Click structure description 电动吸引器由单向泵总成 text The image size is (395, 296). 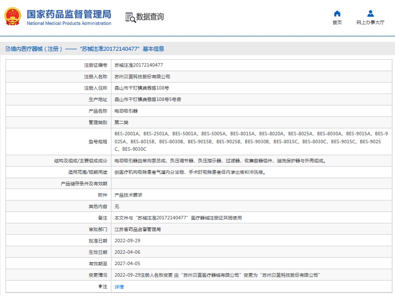(x=220, y=161)
